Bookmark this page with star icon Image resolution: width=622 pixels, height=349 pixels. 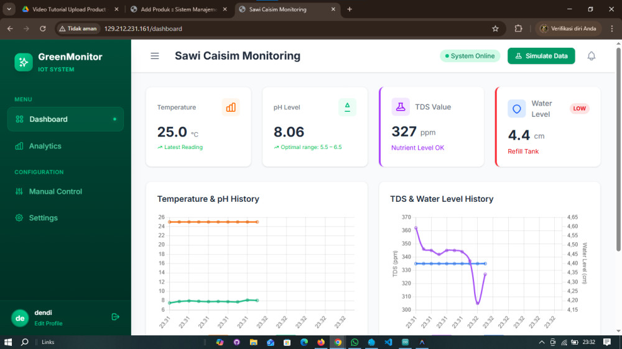click(495, 29)
